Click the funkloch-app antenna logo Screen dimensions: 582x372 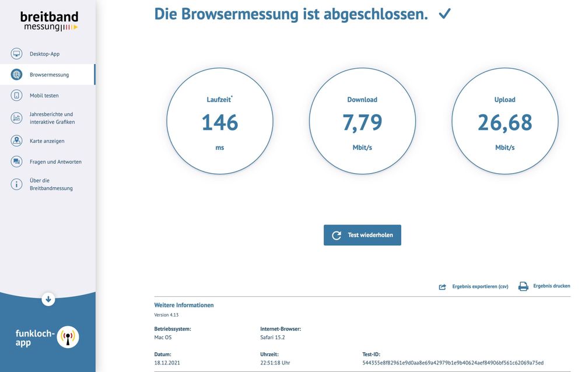pos(69,336)
